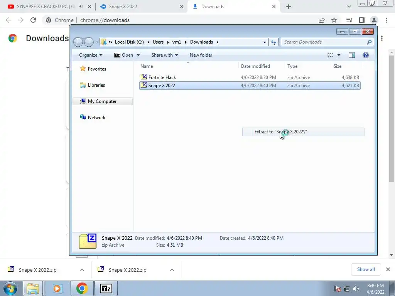Click Show all downloads button
The height and width of the screenshot is (296, 395).
click(366, 269)
